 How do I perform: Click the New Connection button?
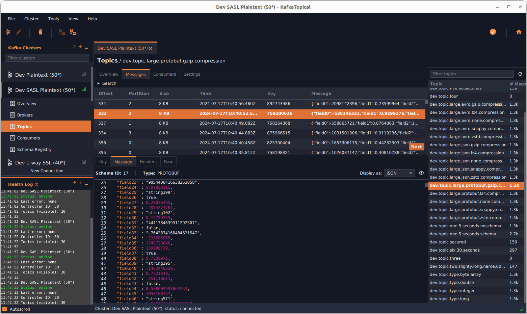47,171
